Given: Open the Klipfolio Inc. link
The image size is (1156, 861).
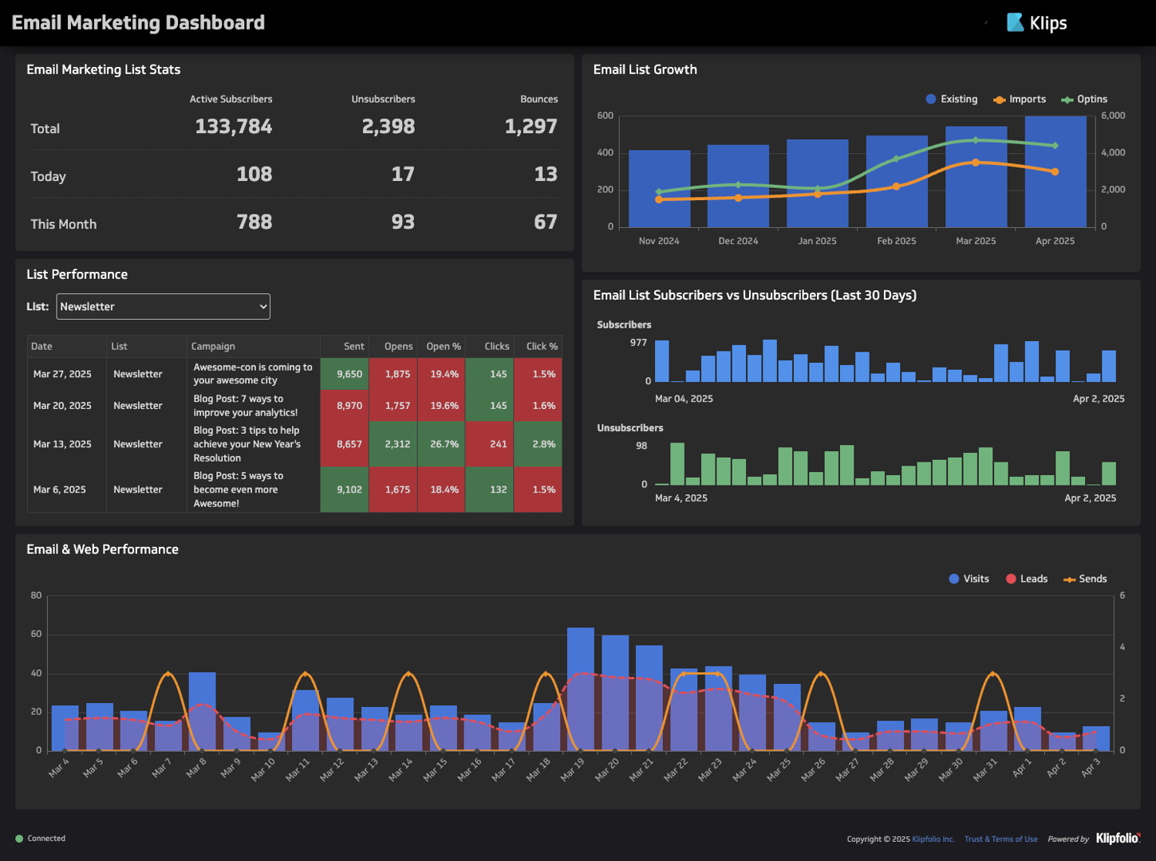Looking at the screenshot, I should click(x=933, y=839).
